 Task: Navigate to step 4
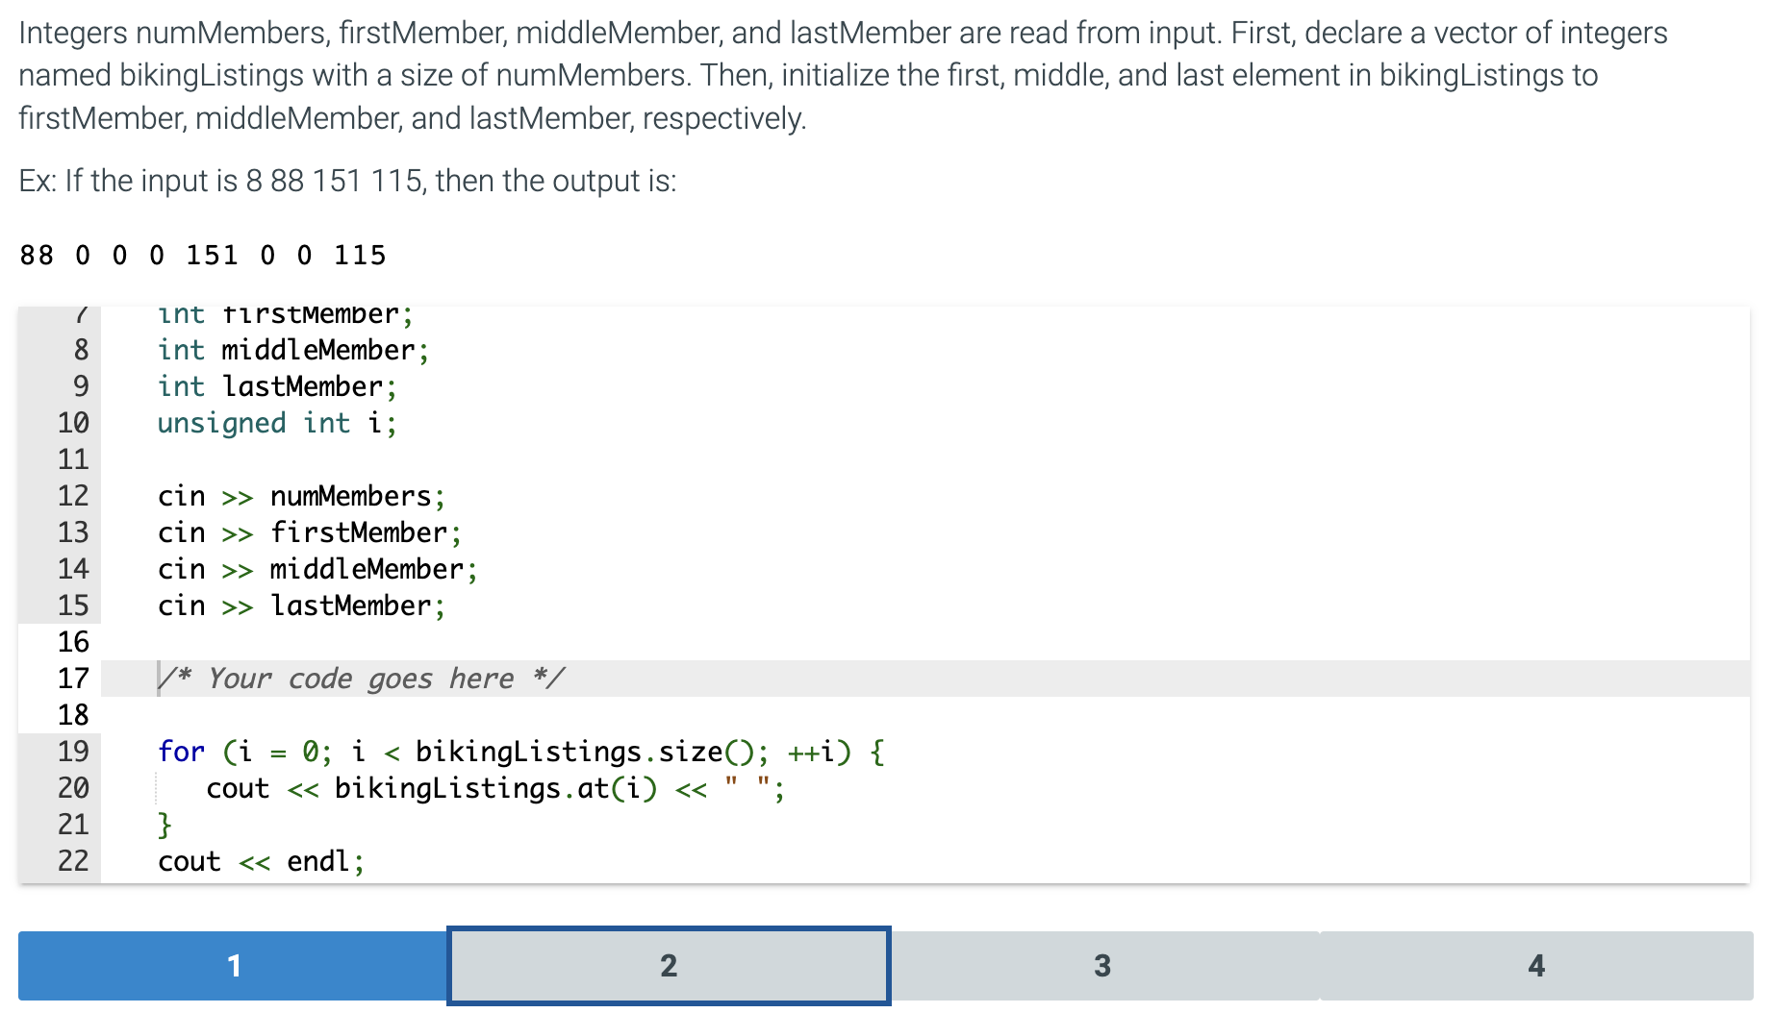click(x=1536, y=966)
